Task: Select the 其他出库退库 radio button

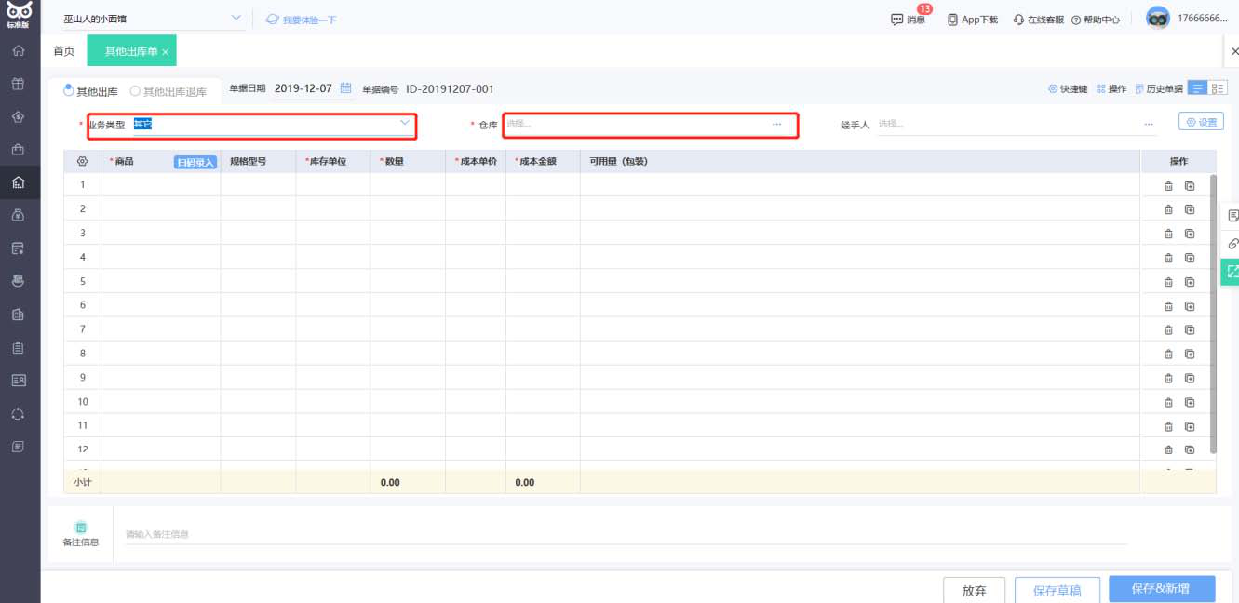Action: click(135, 91)
